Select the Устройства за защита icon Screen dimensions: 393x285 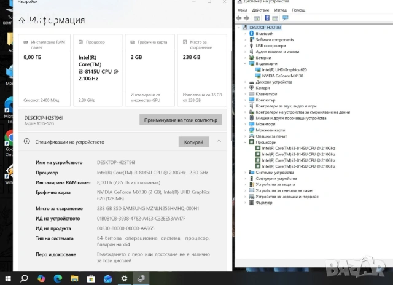coord(251,184)
